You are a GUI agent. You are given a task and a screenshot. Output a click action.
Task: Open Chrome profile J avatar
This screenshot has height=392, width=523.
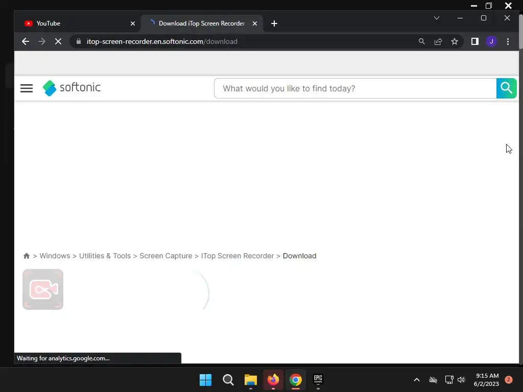point(491,41)
